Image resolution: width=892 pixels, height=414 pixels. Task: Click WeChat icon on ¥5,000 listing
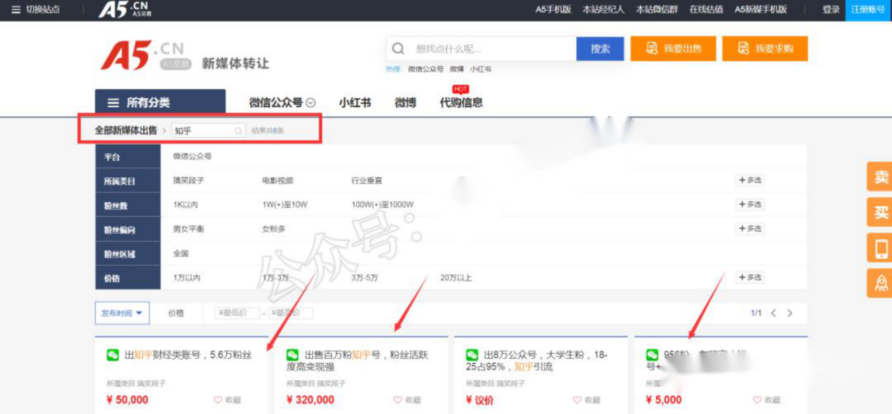pyautogui.click(x=652, y=355)
